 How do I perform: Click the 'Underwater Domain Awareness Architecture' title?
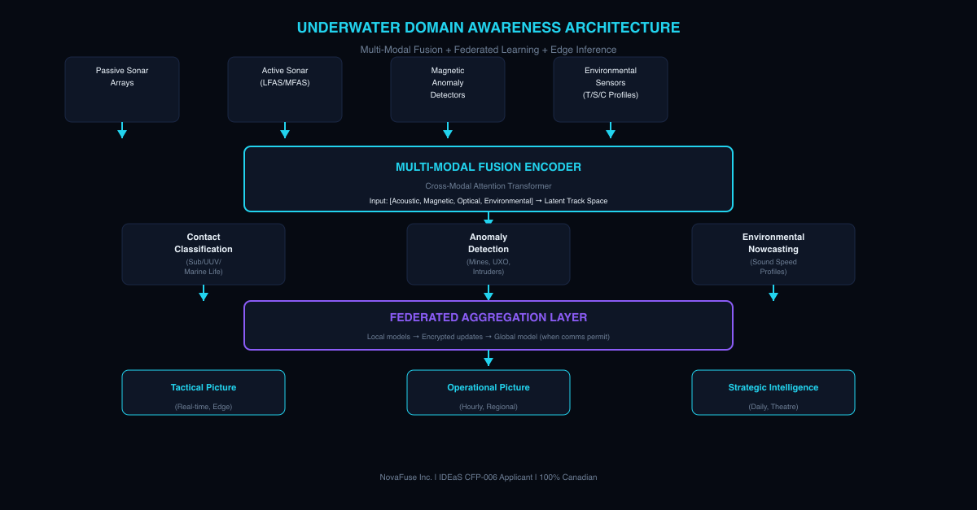pyautogui.click(x=488, y=28)
